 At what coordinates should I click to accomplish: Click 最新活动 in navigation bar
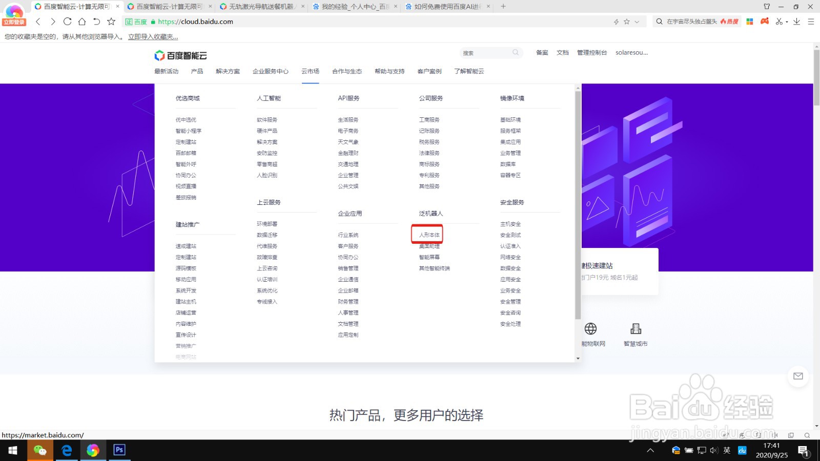[167, 71]
